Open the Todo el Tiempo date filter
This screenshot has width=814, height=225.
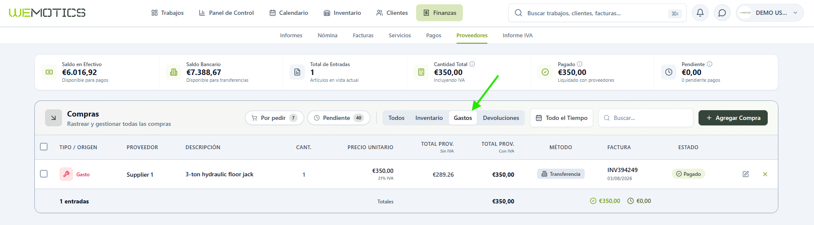tap(561, 118)
